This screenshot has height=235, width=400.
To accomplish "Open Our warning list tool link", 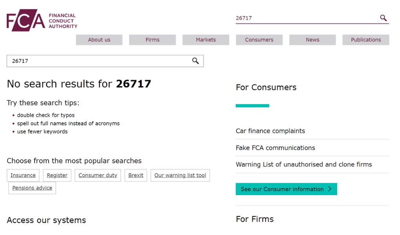I will point(180,175).
